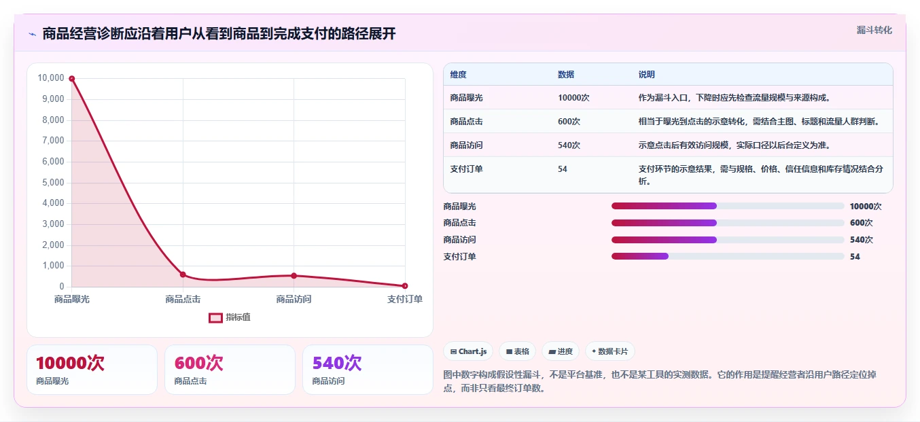Click the 540次 商品访问 data card

point(368,370)
